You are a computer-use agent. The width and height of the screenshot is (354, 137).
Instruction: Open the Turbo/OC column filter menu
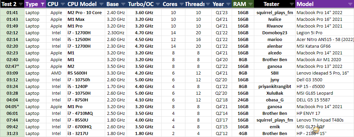click(158, 4)
